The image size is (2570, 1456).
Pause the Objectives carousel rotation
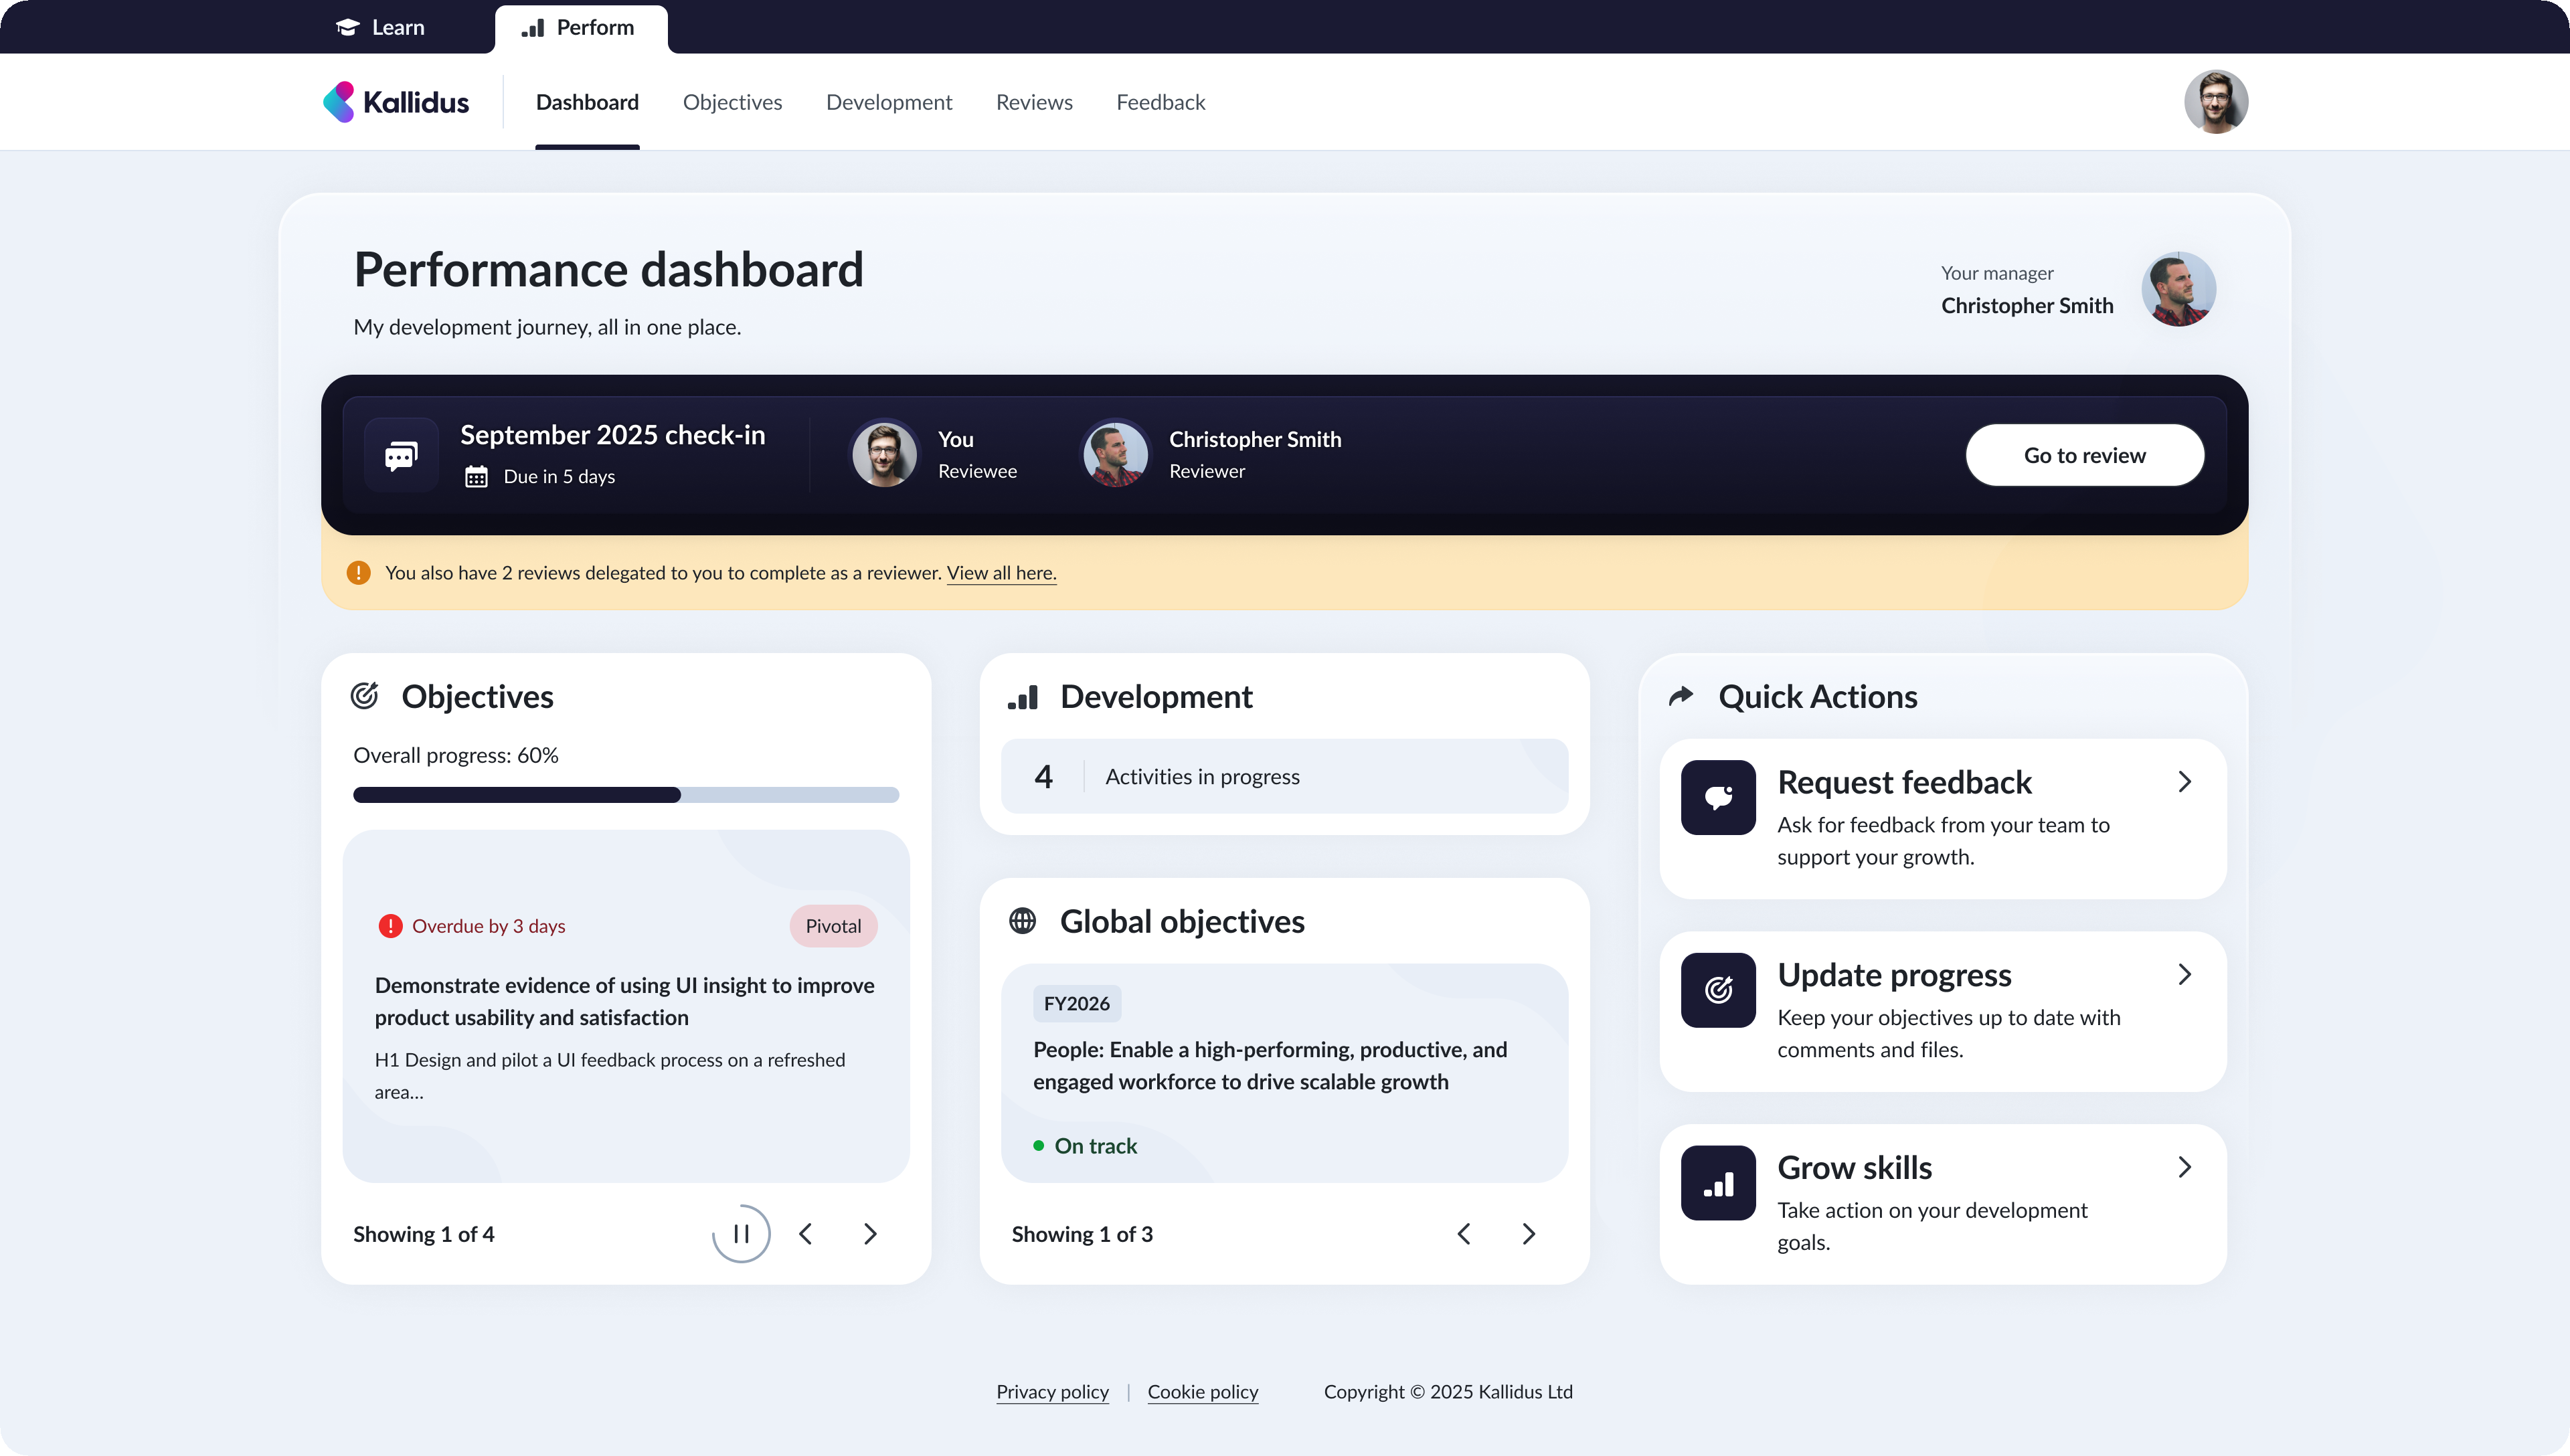coord(741,1233)
